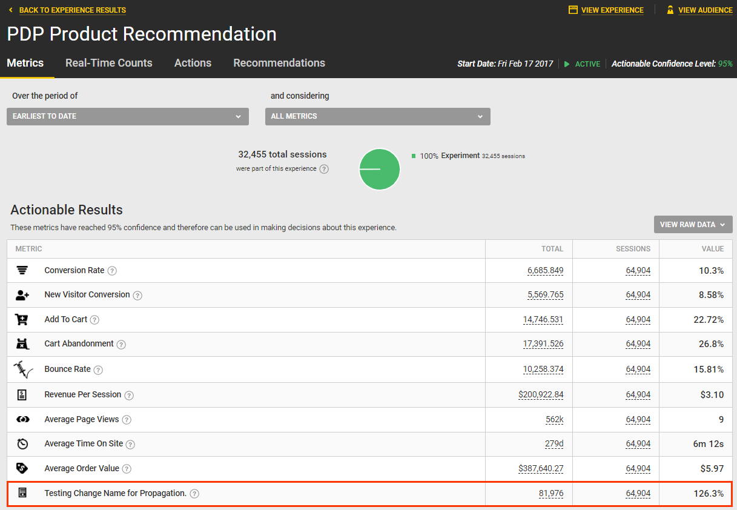737x510 pixels.
Task: Click the View Experience window icon
Action: pos(573,10)
